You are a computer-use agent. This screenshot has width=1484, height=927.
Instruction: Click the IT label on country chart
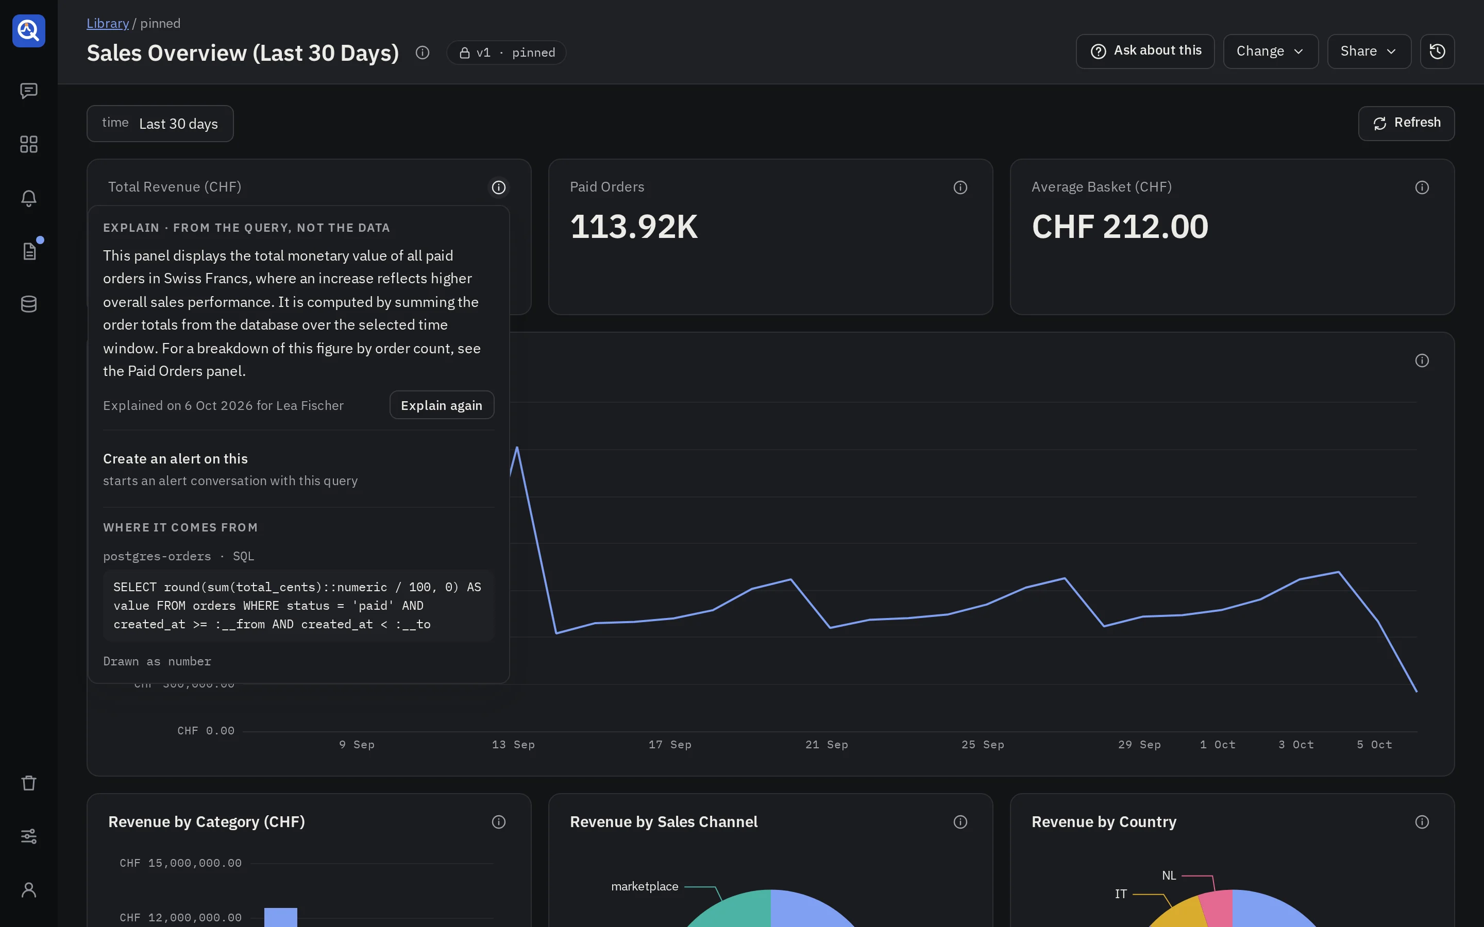click(x=1120, y=894)
